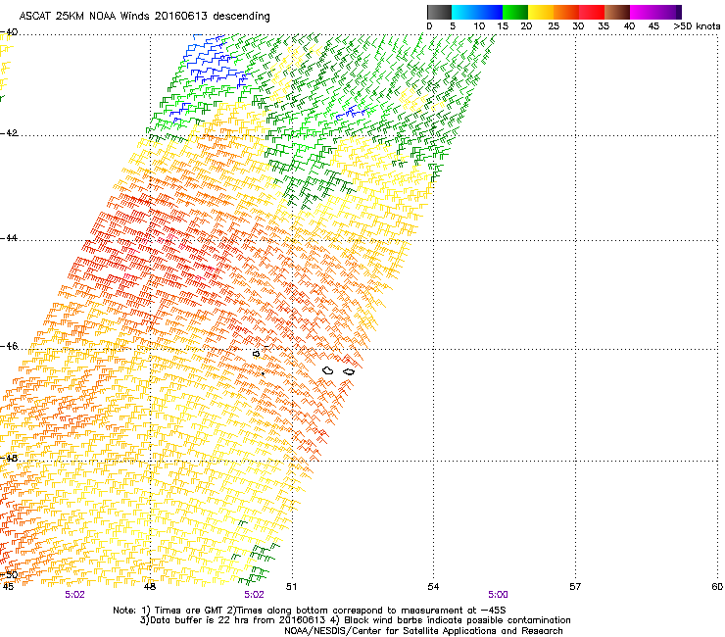Click the 54 longitude axis label

coord(433,587)
